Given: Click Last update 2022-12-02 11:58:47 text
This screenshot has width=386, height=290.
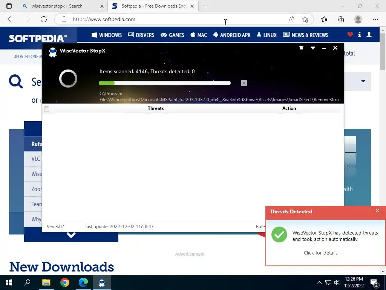Looking at the screenshot, I should click(x=119, y=227).
